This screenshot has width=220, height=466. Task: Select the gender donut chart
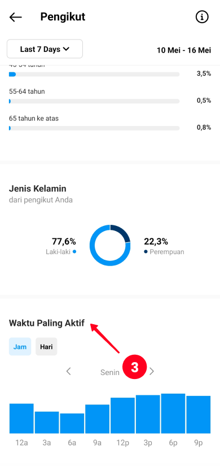(x=110, y=245)
